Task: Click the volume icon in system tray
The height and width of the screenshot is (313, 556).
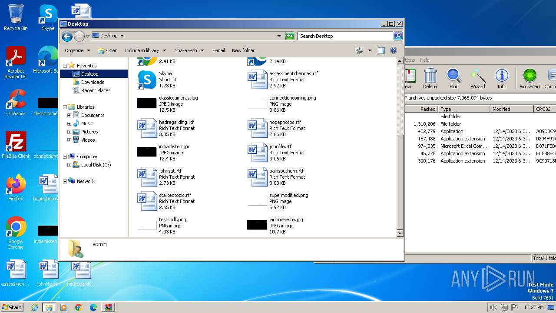Action: pos(493,307)
